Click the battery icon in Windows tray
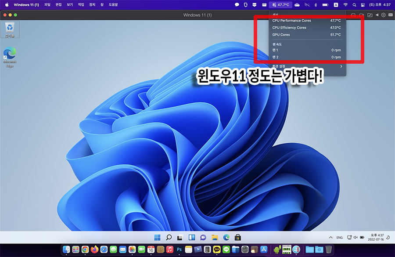The image size is (395, 257). point(362,237)
